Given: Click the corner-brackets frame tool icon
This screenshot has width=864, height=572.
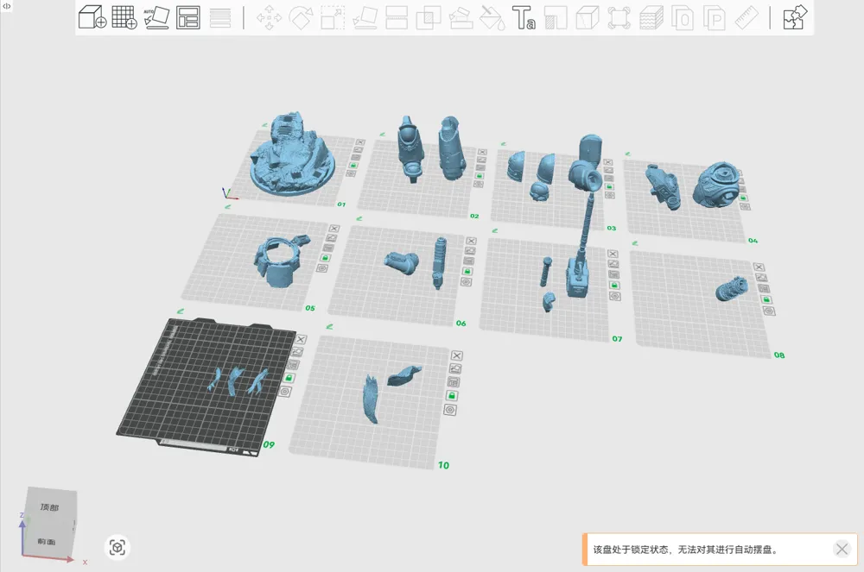Looking at the screenshot, I should point(619,17).
